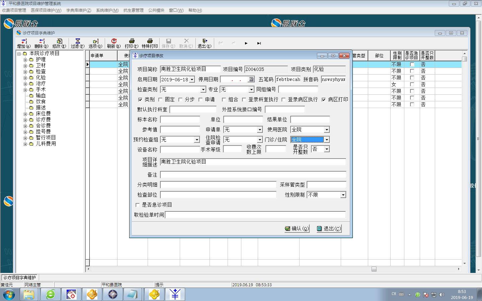Click the yuan-symbol app in taskbar
482x301 pixels.
point(175,295)
